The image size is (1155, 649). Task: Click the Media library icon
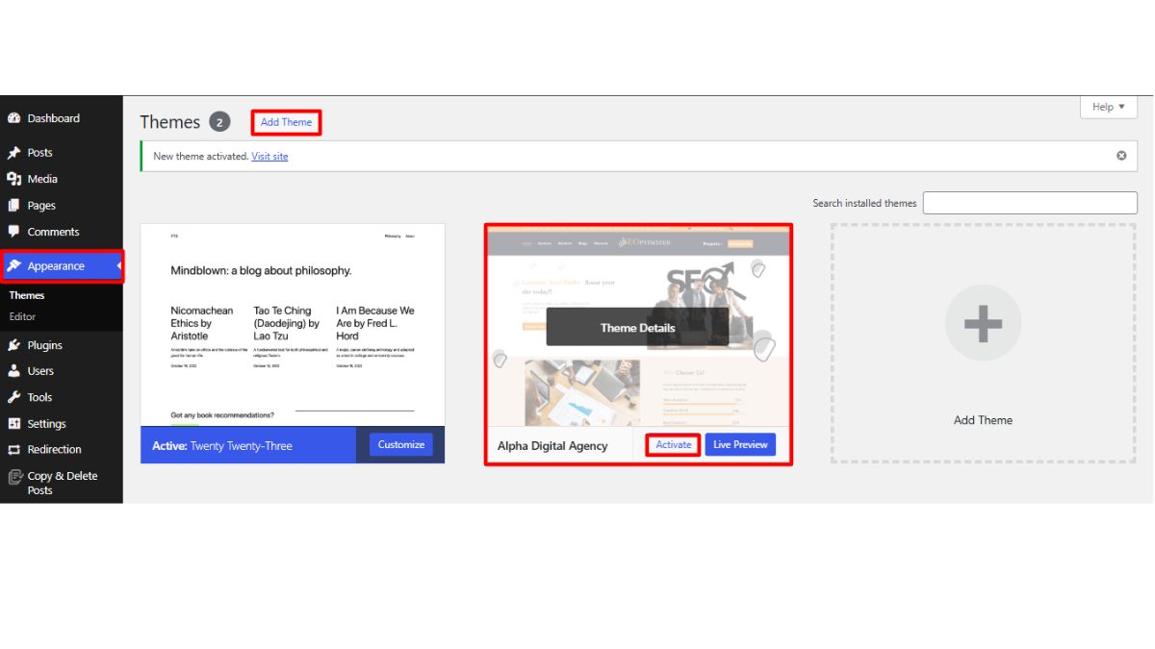[14, 179]
